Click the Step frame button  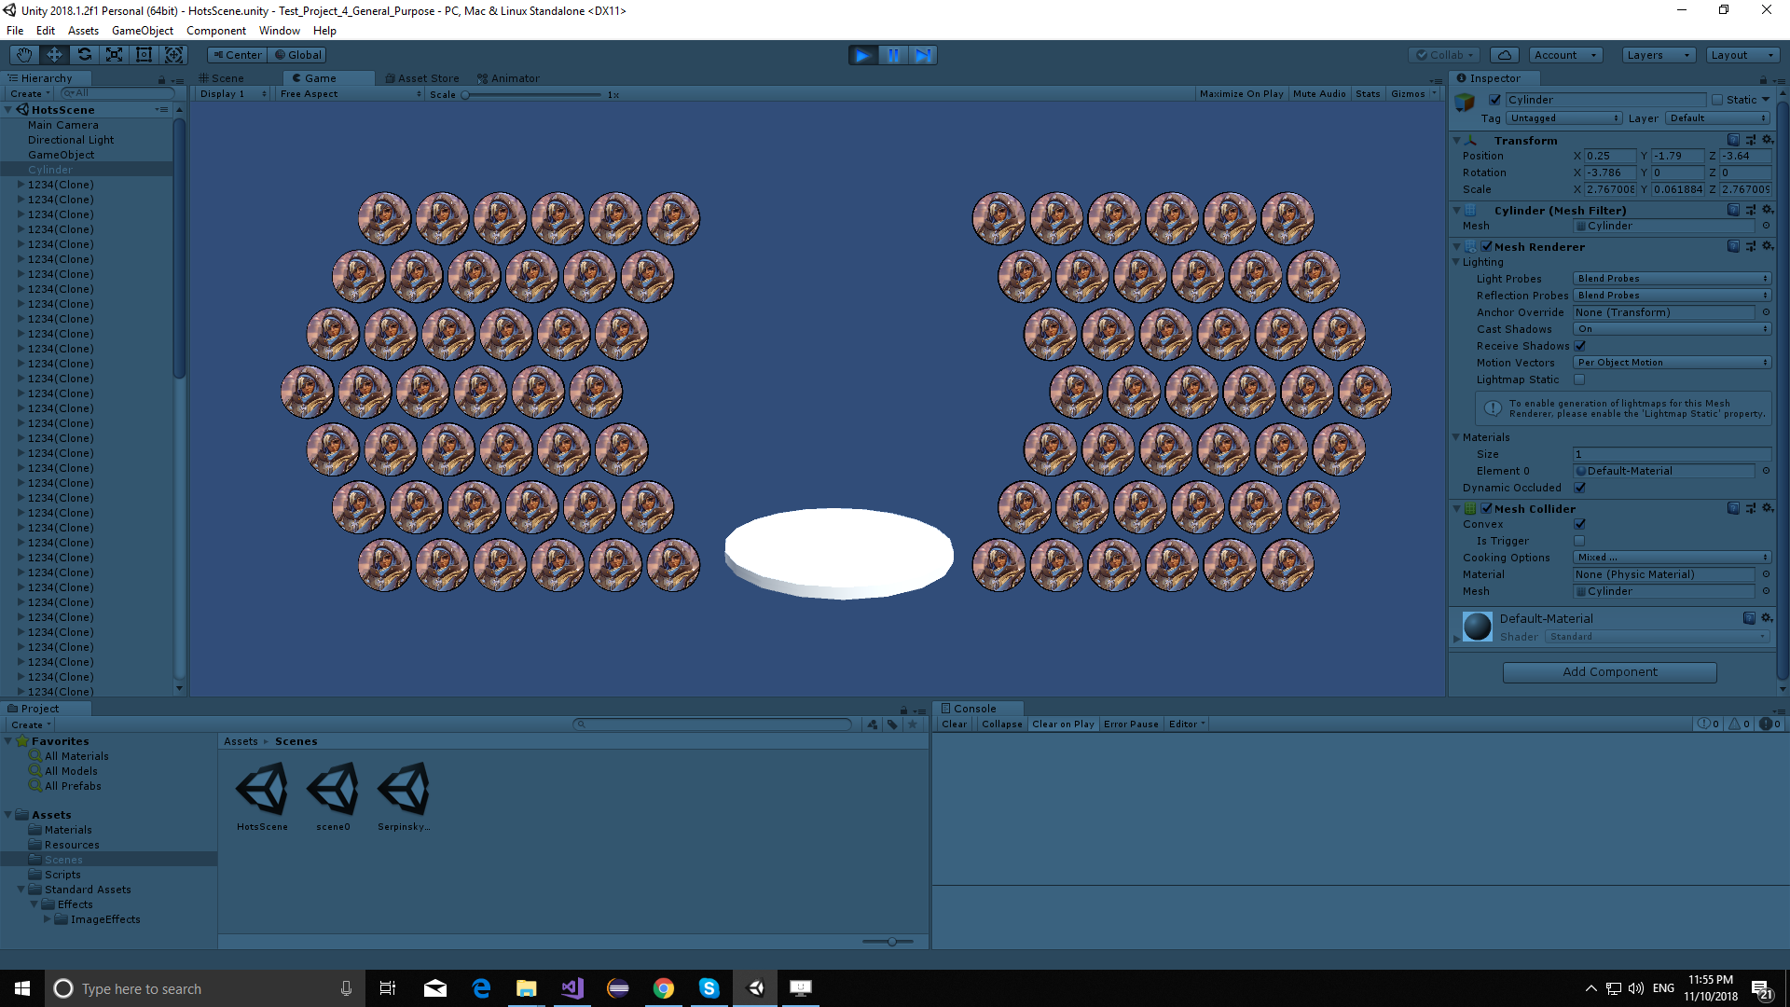coord(923,55)
